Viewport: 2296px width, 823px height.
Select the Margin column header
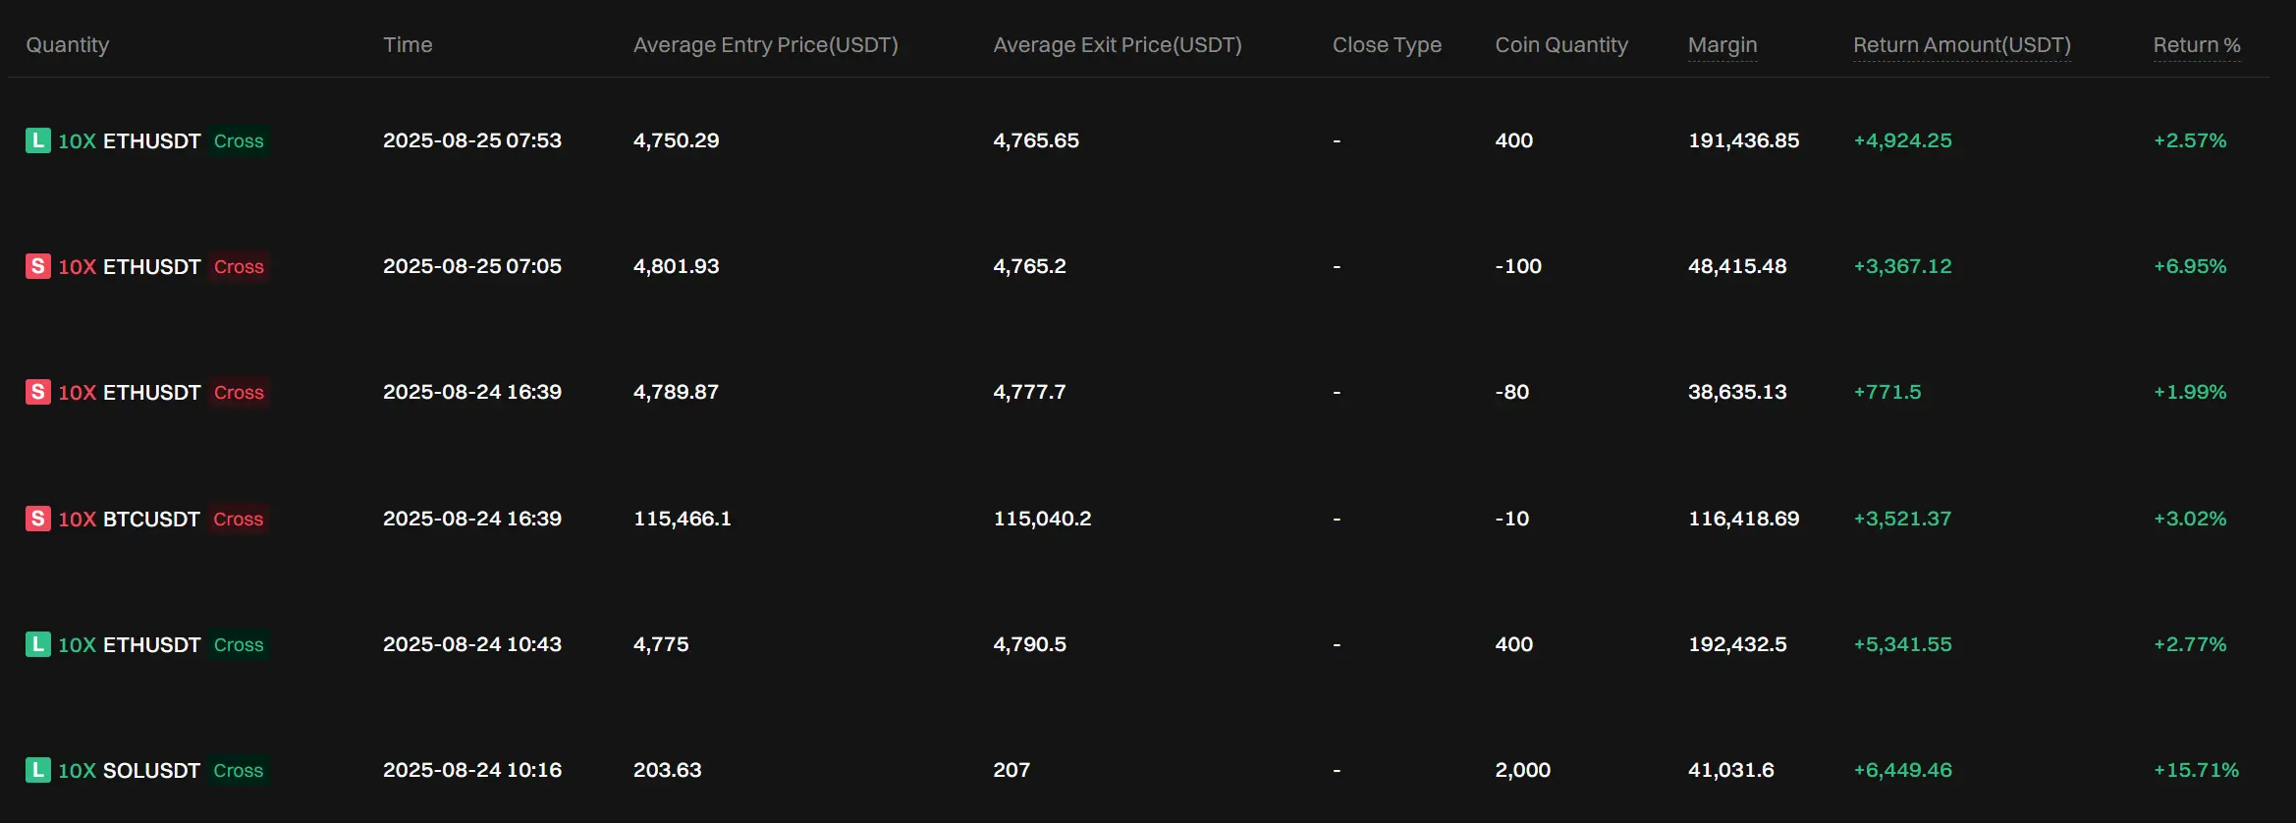click(1722, 45)
